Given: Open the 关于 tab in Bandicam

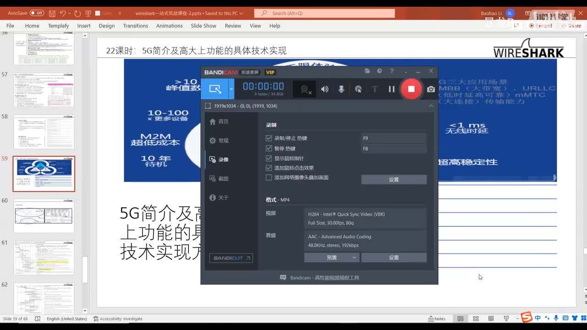Looking at the screenshot, I should pos(219,198).
